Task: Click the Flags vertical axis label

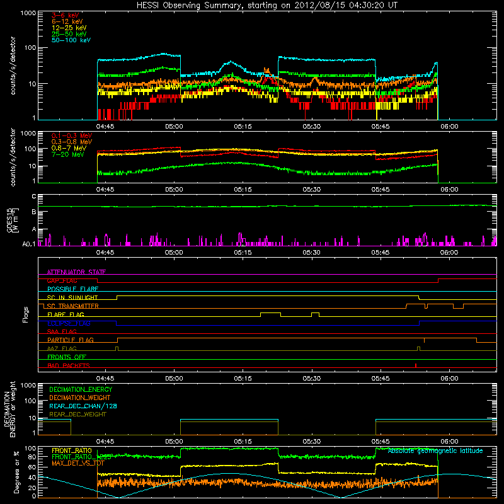Action: [x=25, y=314]
